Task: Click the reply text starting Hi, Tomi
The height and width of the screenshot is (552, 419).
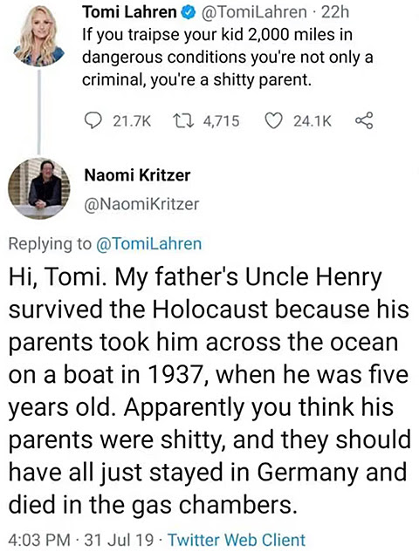Action: tap(209, 391)
